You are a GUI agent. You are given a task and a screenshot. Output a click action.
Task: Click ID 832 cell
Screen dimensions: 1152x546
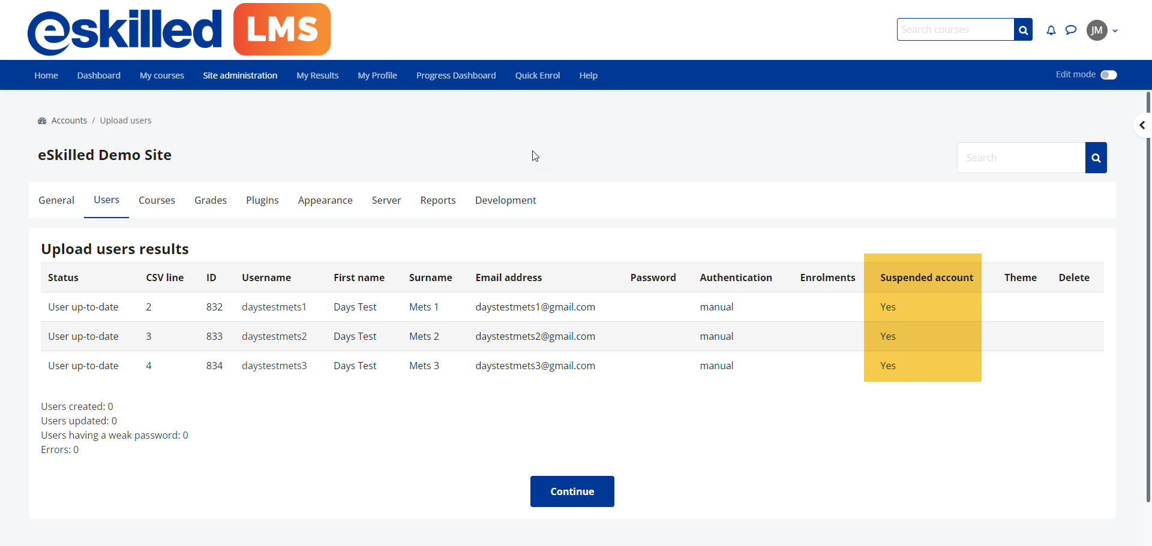(214, 307)
